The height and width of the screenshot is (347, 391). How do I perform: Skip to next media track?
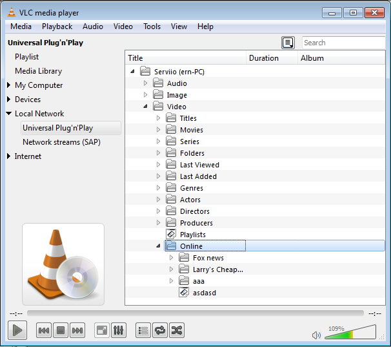pos(77,330)
